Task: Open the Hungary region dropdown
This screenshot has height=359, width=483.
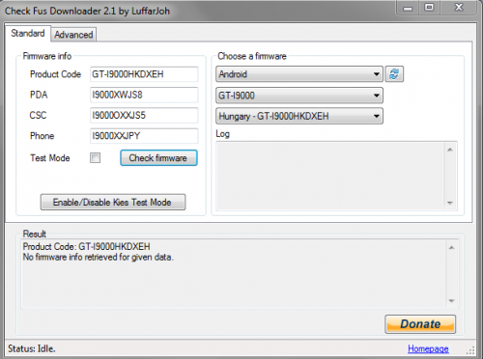Action: [x=299, y=116]
